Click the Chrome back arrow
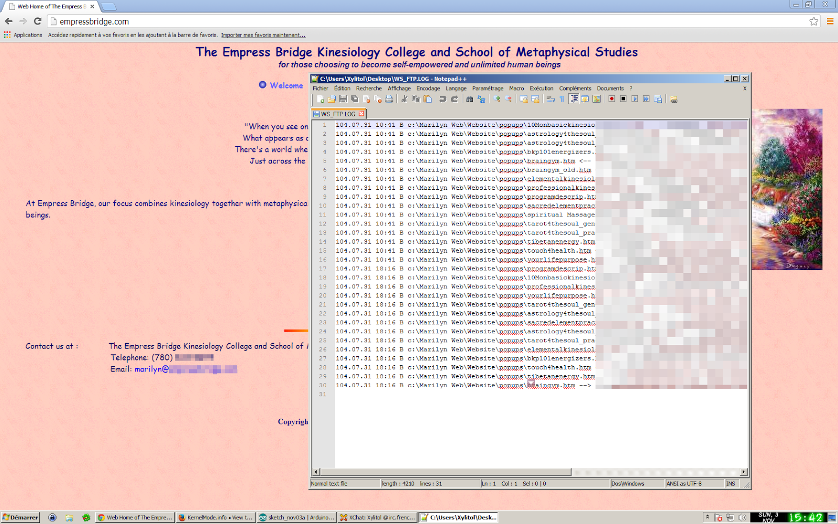 (9, 21)
